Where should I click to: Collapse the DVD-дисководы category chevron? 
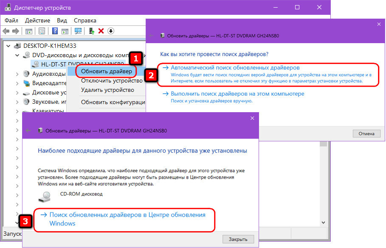tap(17, 55)
